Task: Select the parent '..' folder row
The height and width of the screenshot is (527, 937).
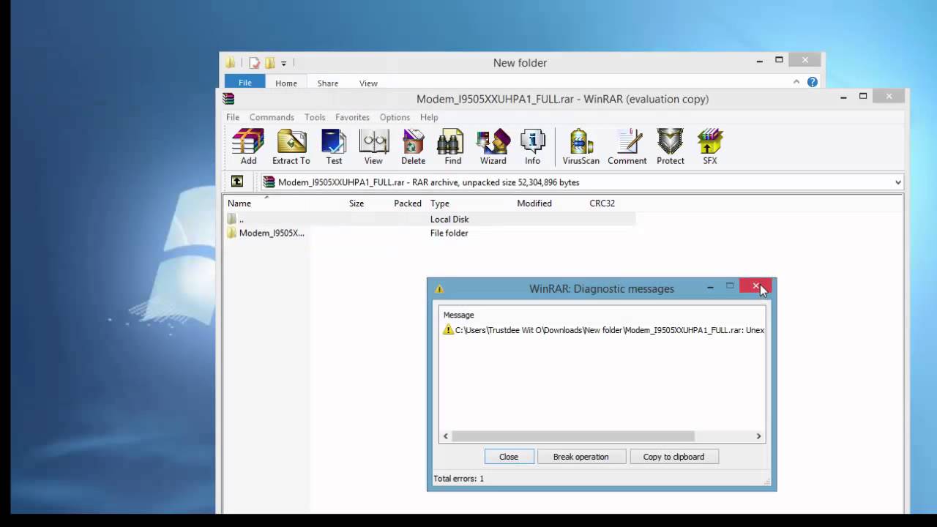Action: pos(430,219)
